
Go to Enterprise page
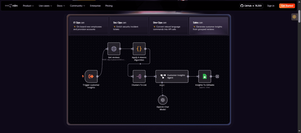[x=95, y=6]
